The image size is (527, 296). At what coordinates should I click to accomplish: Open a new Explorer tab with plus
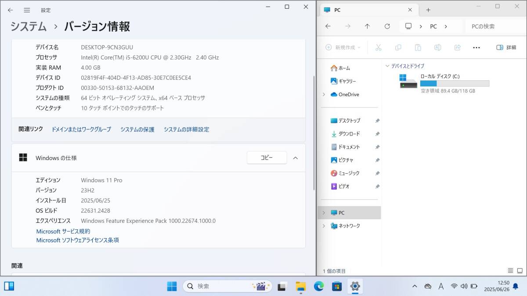pyautogui.click(x=428, y=10)
